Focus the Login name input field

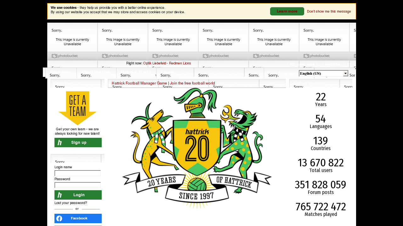tap(77, 173)
